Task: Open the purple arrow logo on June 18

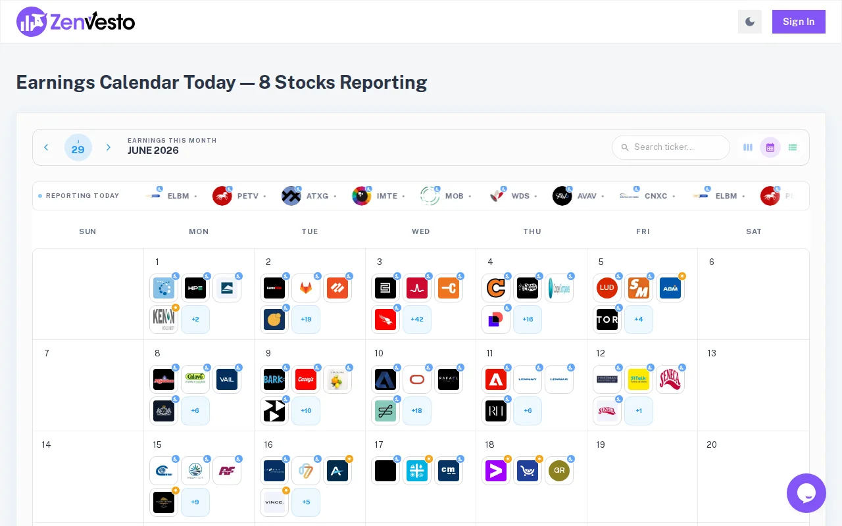Action: click(496, 471)
